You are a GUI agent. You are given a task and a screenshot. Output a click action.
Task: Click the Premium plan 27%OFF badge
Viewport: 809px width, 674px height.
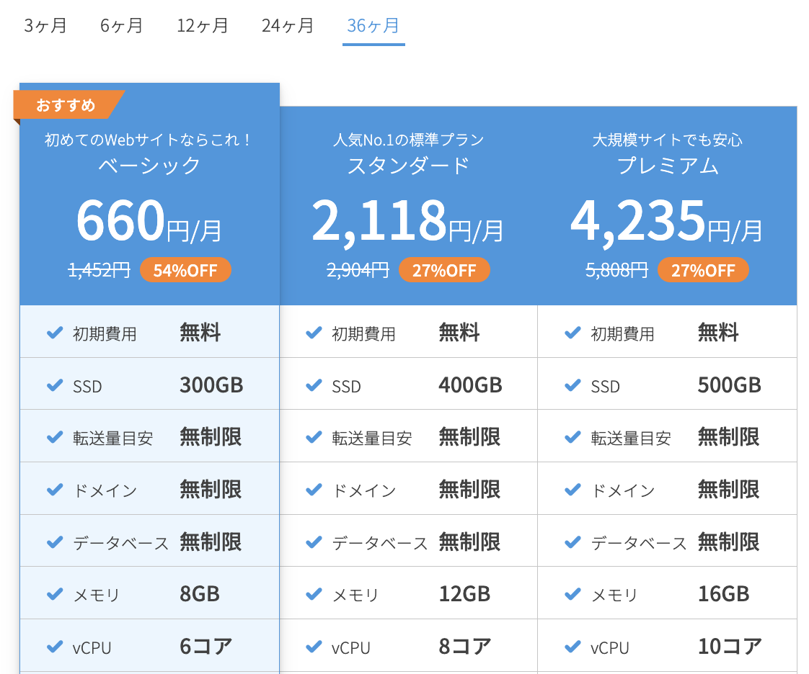click(703, 269)
